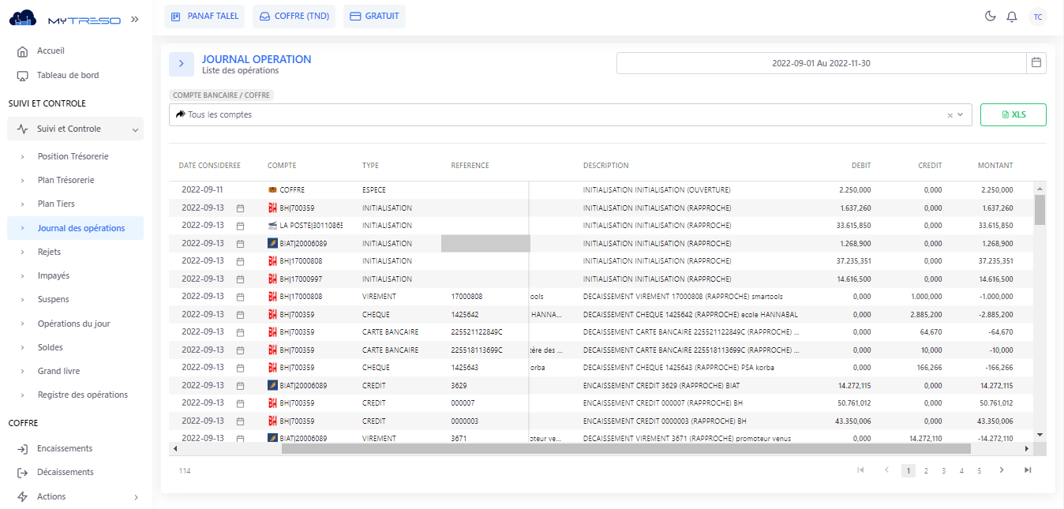Jump to last results page
Screen dimensions: 1064x509
coord(1028,470)
